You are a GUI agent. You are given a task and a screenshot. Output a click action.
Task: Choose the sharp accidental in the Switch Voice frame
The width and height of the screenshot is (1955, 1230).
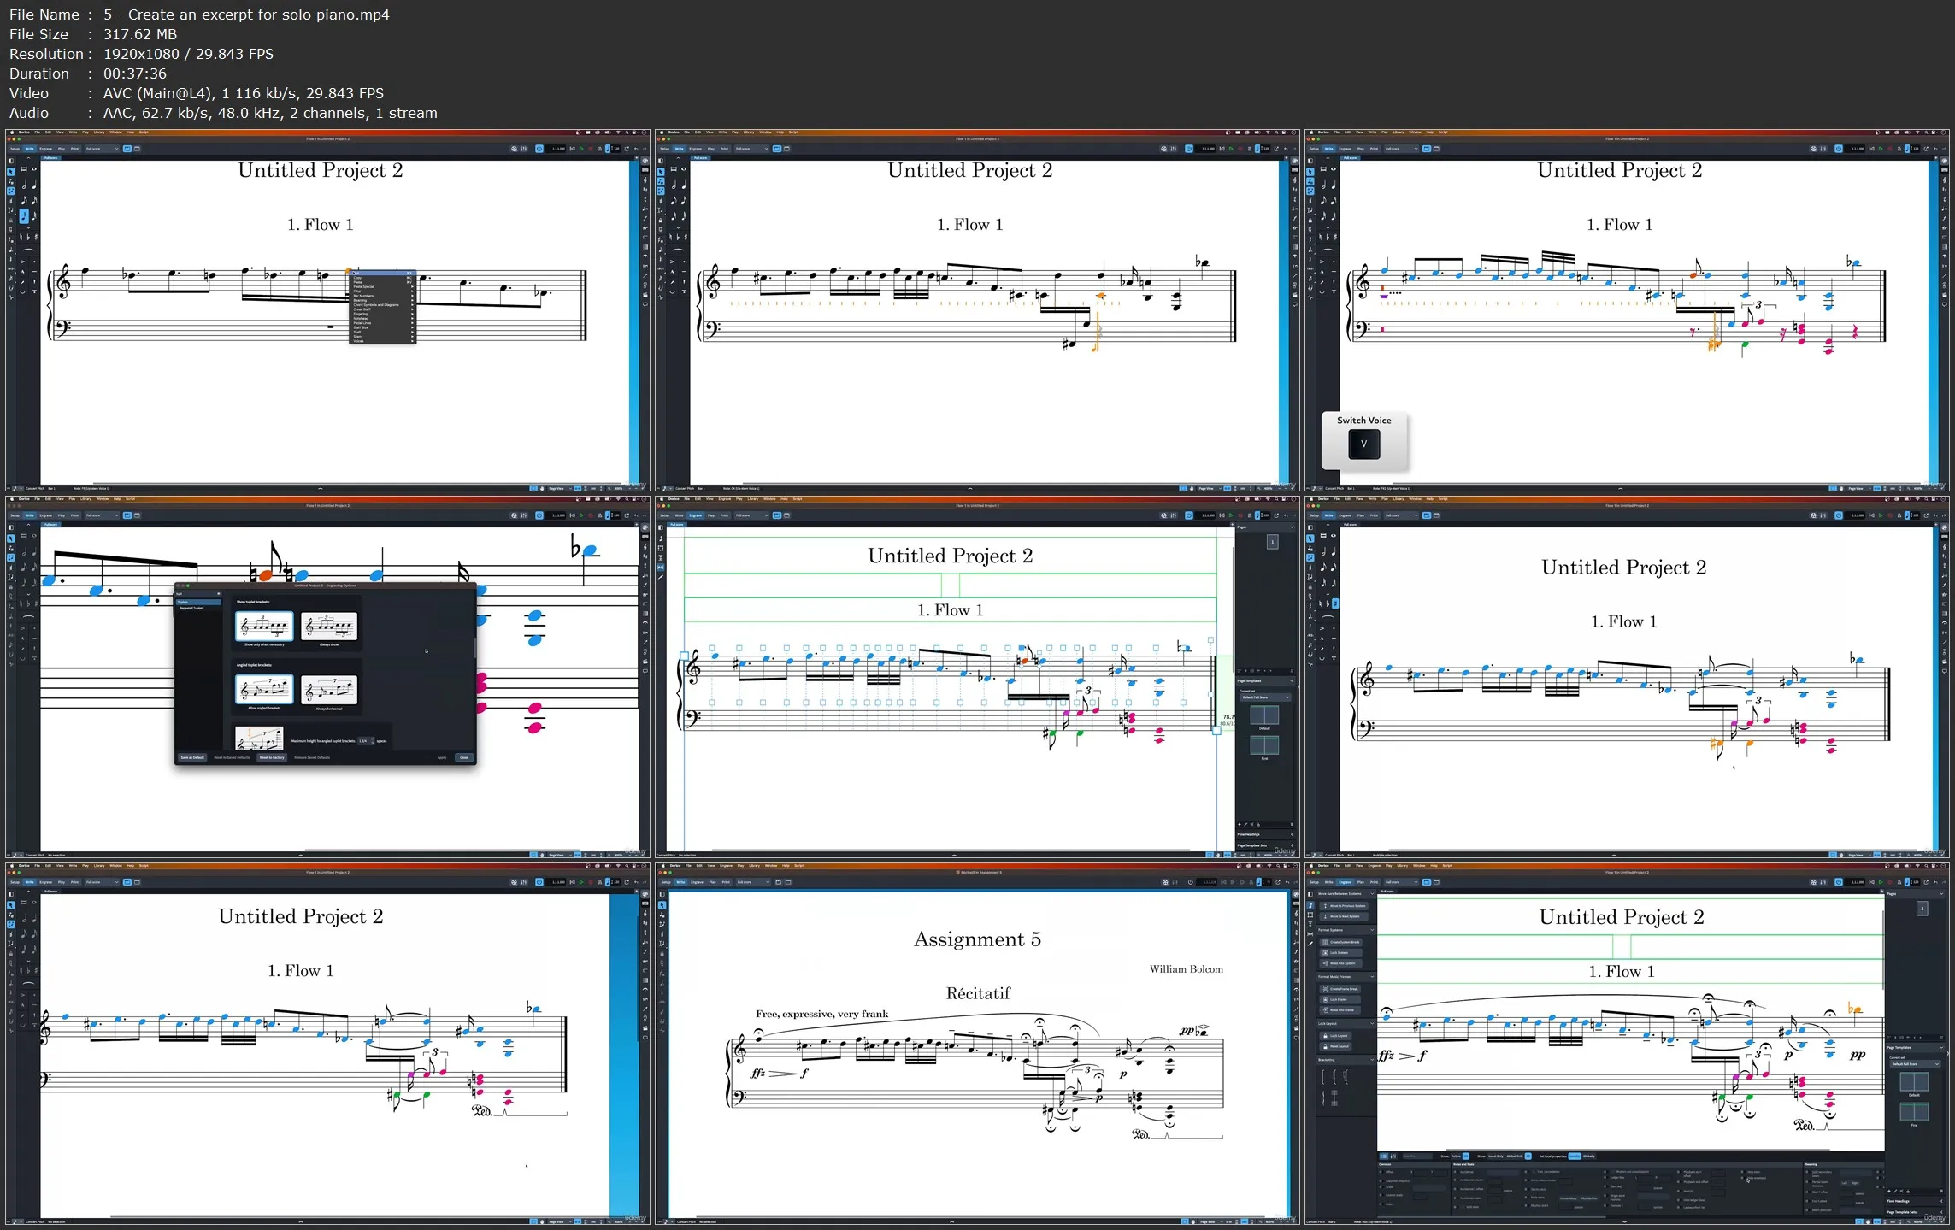1335,238
